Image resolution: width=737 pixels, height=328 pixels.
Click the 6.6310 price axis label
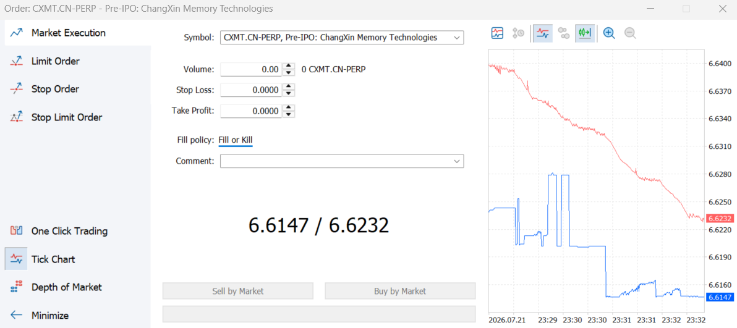tap(720, 146)
